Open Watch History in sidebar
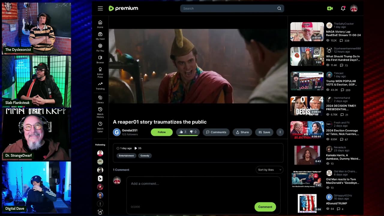The height and width of the screenshot is (216, 384). click(100, 112)
